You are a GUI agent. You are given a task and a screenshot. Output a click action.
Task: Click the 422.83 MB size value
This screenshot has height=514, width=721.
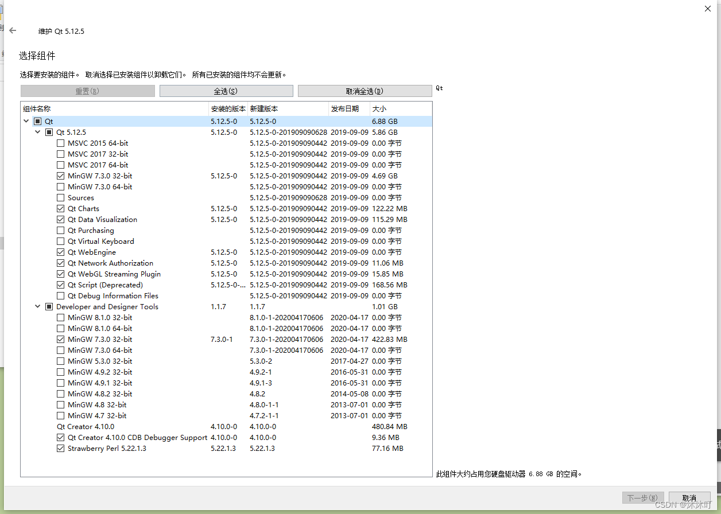(390, 340)
